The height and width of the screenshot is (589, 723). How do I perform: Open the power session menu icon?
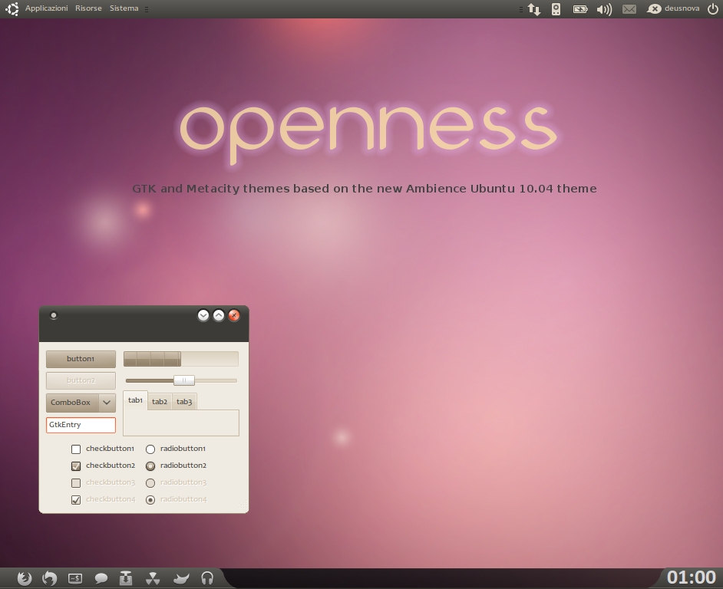(713, 8)
